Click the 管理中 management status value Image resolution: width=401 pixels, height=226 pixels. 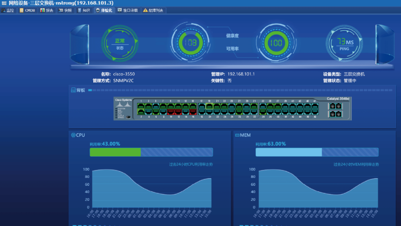click(350, 80)
